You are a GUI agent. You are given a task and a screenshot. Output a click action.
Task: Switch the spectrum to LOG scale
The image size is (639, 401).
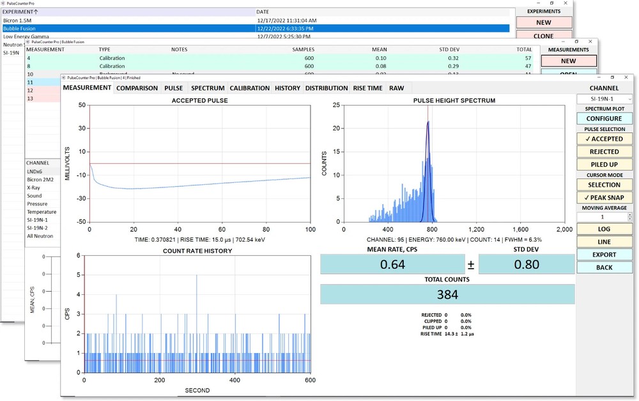point(604,228)
